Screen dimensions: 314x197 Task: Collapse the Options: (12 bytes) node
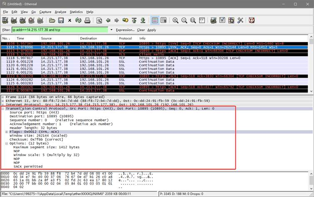[x=7, y=143]
